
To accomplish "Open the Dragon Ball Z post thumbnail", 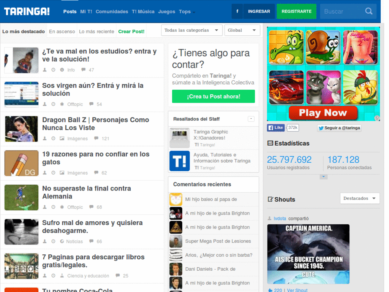I will [x=22, y=129].
